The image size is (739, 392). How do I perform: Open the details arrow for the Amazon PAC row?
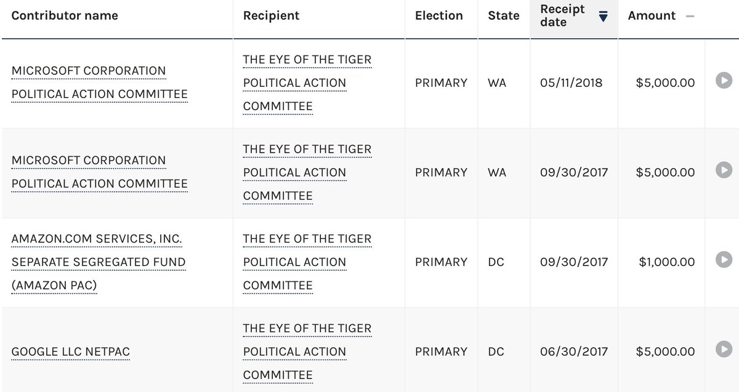pyautogui.click(x=724, y=259)
